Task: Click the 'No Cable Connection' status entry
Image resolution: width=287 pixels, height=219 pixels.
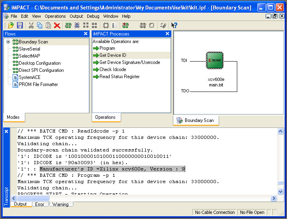Action: [214, 212]
